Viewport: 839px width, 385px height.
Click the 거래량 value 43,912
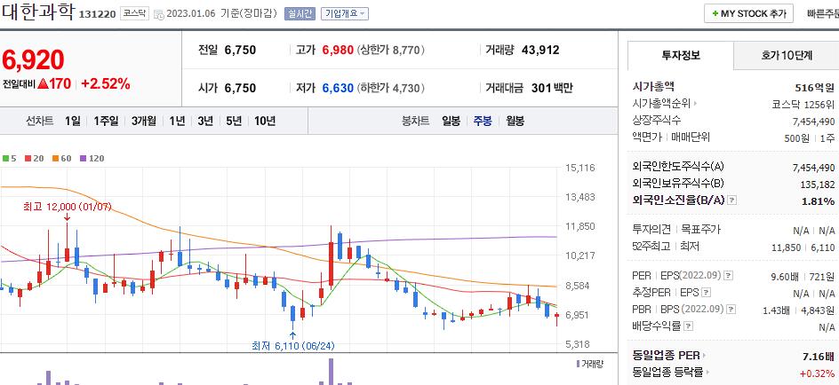coord(540,51)
